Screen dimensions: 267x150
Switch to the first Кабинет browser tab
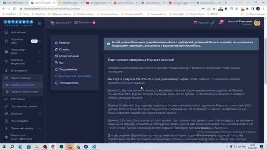[15, 3]
